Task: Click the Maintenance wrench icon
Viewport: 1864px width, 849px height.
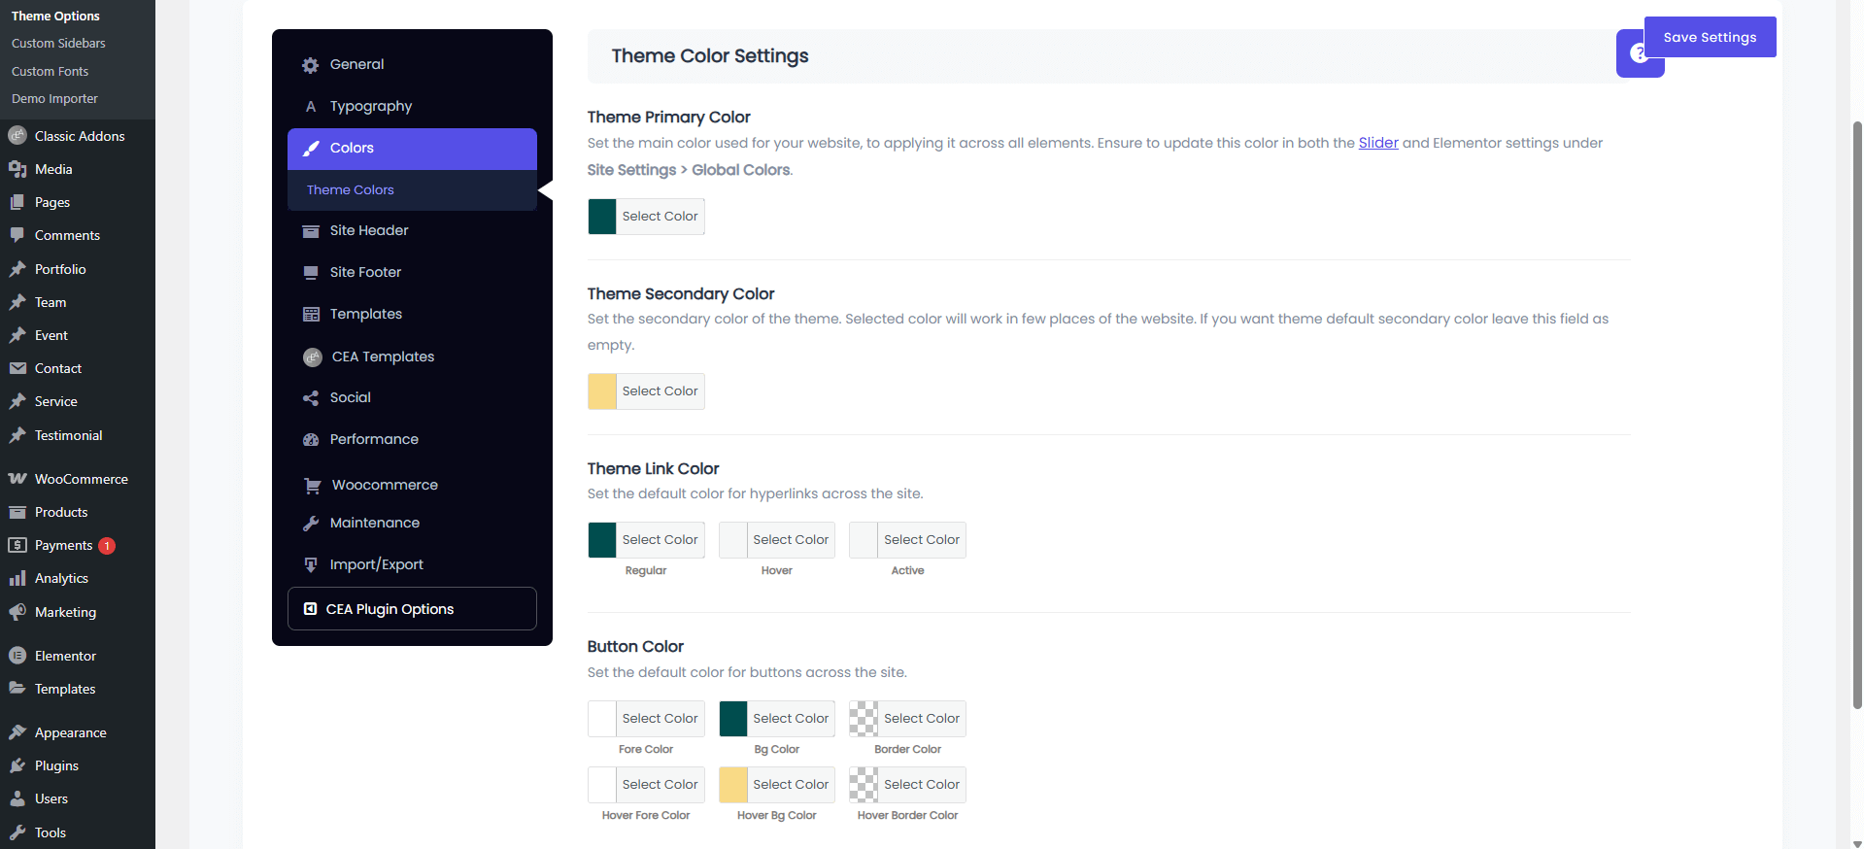Action: tap(311, 524)
